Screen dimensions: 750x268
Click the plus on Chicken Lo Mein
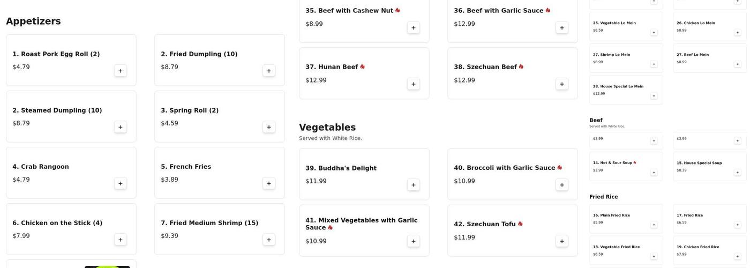click(737, 33)
